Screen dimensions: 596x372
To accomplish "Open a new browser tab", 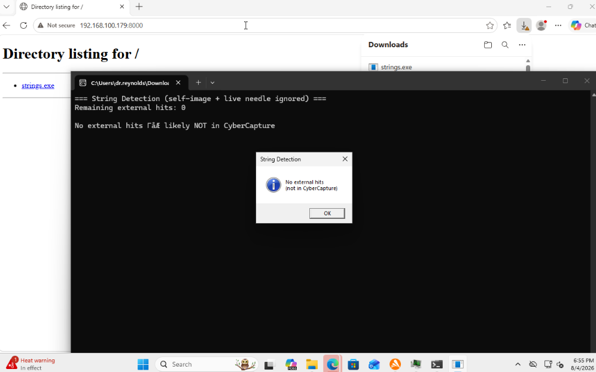I will tap(139, 7).
